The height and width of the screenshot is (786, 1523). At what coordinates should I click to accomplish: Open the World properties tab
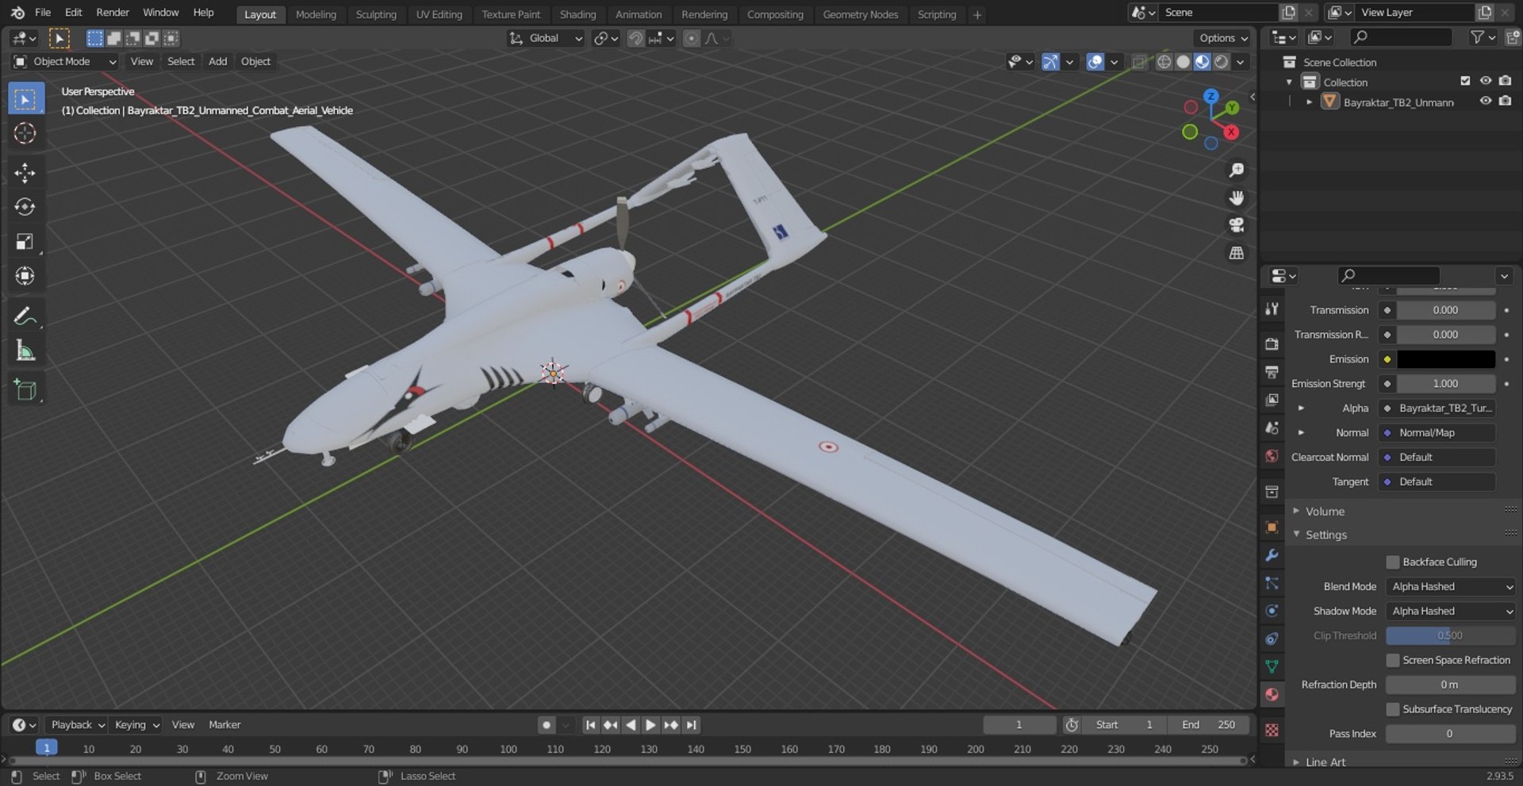pyautogui.click(x=1272, y=456)
